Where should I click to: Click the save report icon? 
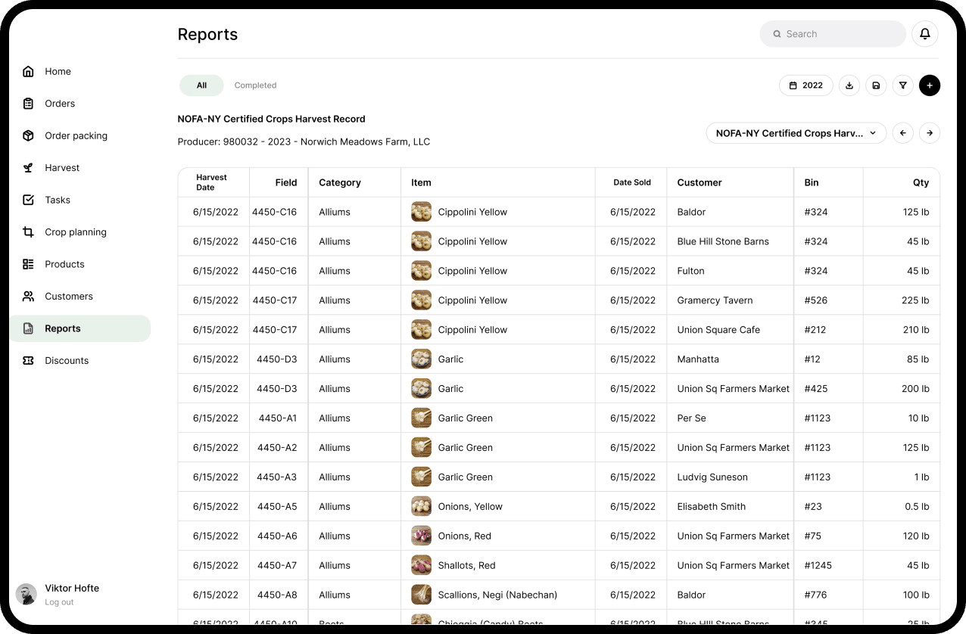click(876, 85)
